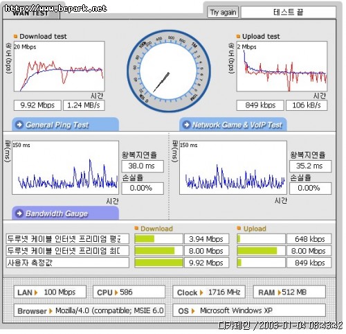The image size is (346, 334).
Task: Select the 0.00% loss rate under 35.2 ms
Action: [310, 188]
